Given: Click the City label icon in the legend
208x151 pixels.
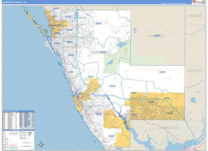Looking at the screenshot, I should coord(31,134).
